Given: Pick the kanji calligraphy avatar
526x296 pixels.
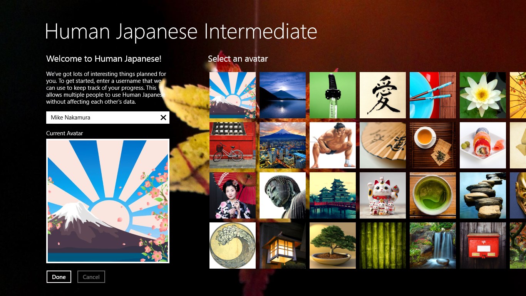Looking at the screenshot, I should click(382, 95).
